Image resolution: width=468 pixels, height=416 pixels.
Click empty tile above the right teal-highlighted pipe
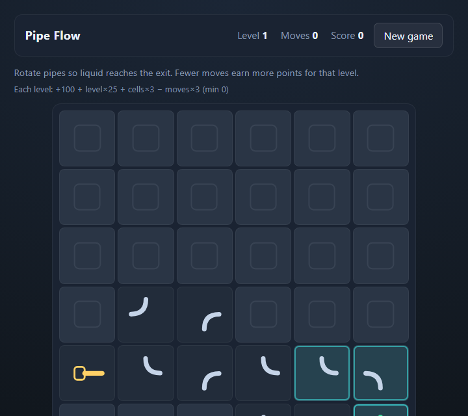pyautogui.click(x=380, y=315)
